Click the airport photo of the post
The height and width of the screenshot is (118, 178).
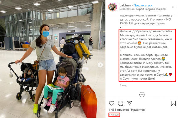pyautogui.click(x=52, y=59)
